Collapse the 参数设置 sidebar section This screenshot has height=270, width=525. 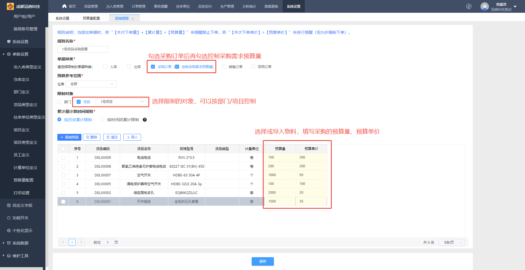[4, 54]
